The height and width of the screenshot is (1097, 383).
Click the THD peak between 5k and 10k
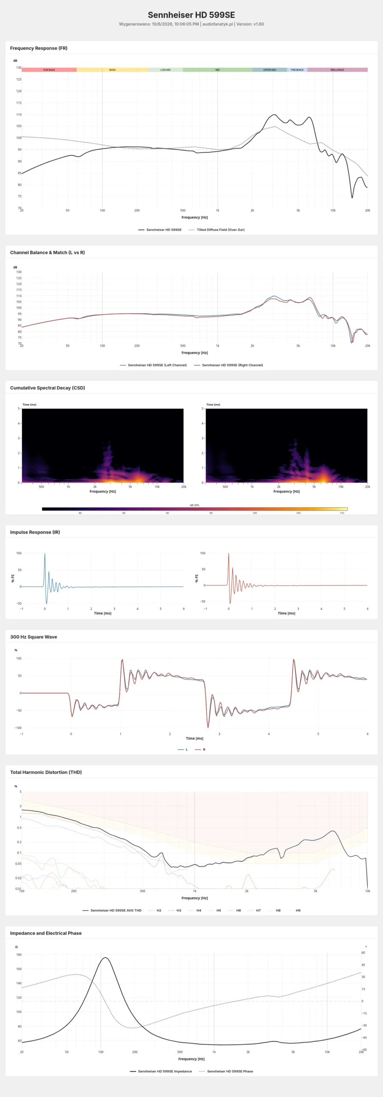pos(333,831)
